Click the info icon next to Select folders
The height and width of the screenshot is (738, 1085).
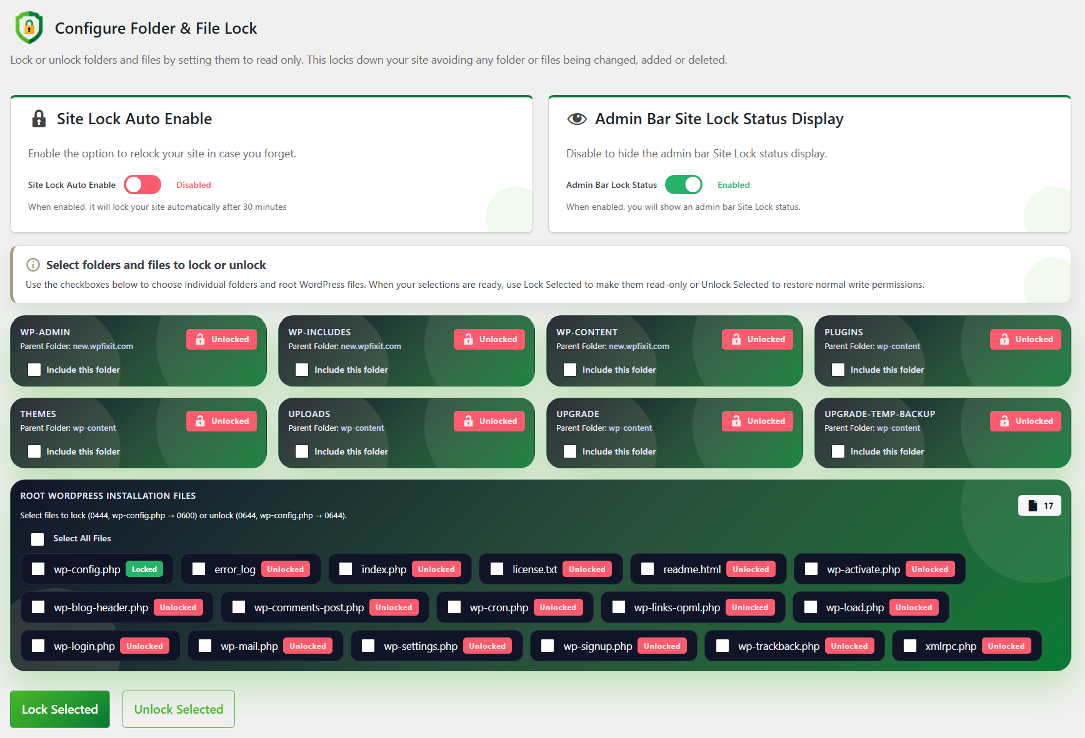[33, 265]
